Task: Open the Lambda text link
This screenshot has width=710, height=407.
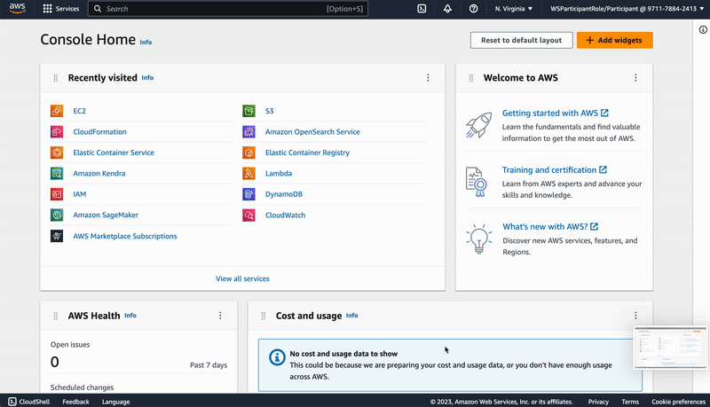Action: (279, 173)
